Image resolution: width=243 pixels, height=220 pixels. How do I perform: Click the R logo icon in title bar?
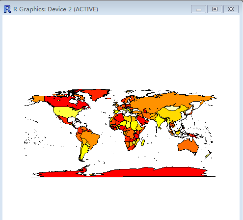(x=7, y=9)
